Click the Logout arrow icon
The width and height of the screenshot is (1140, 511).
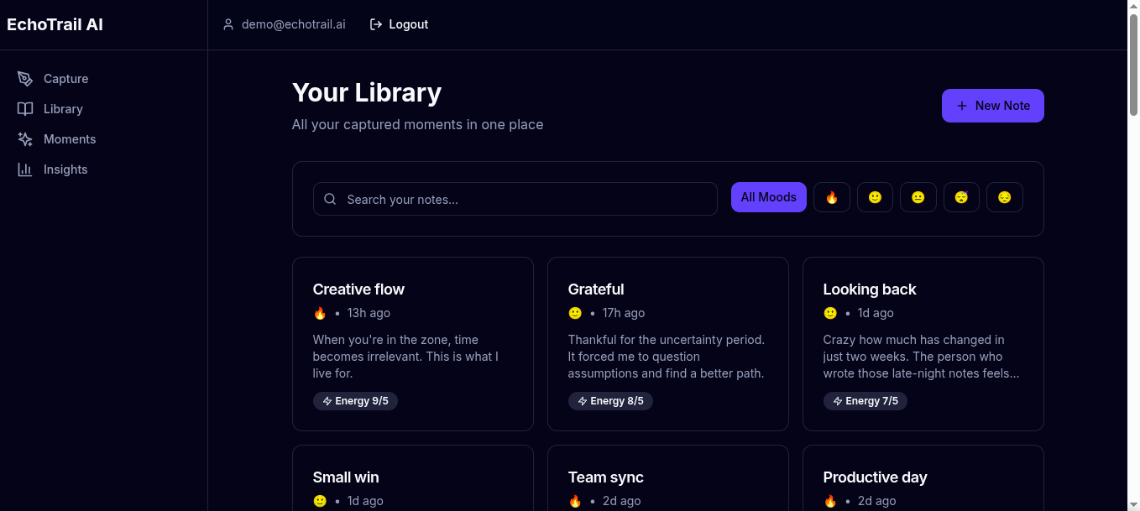click(376, 24)
